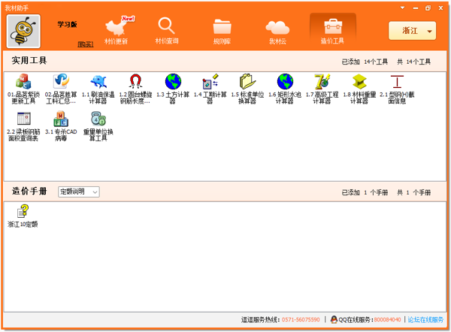Open the 论坛在线服务 link

click(x=425, y=319)
